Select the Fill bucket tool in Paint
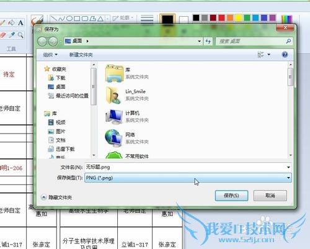The image size is (310, 249). (12, 22)
